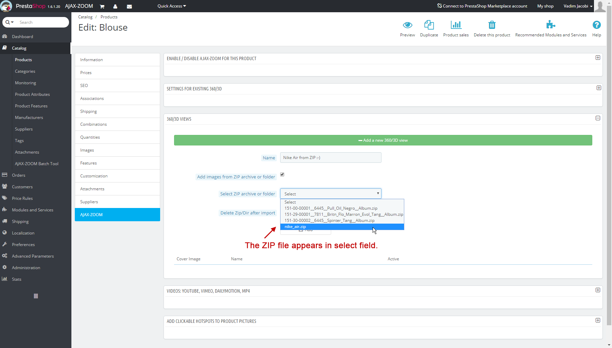Click the PrestaShop logo avatar
The height and width of the screenshot is (348, 612).
click(x=6, y=6)
